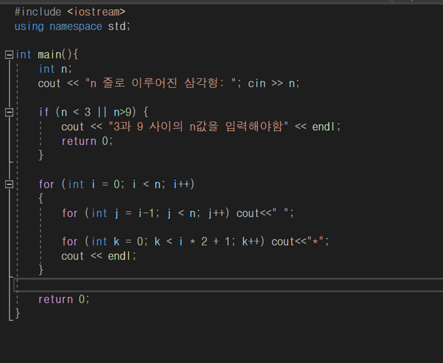Click the 'for (int j = i-1; j < n; j++)' loop
Screen dimensions: 443x363
(146, 213)
